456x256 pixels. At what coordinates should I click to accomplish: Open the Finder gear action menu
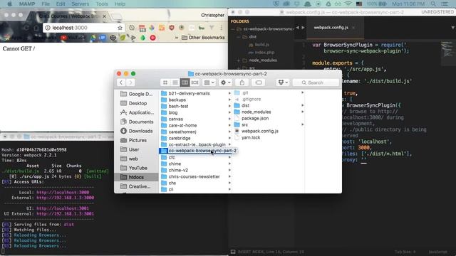pos(226,82)
